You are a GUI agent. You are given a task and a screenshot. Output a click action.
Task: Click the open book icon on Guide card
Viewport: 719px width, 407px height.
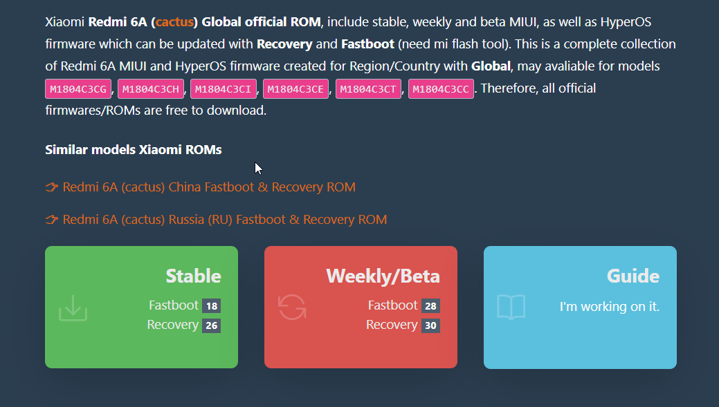(x=511, y=307)
